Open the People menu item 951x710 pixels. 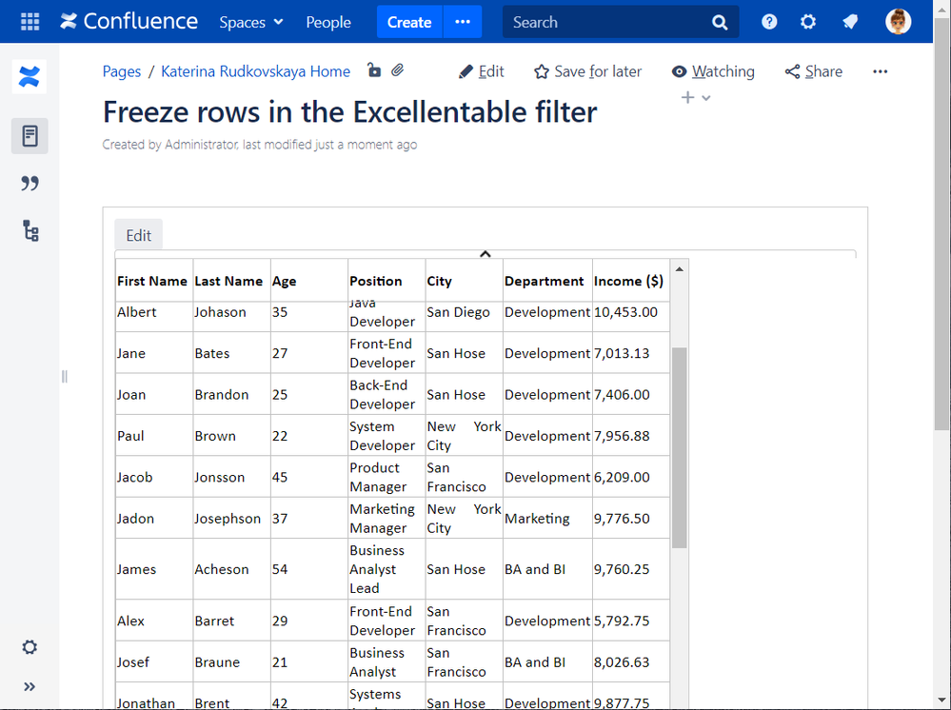click(328, 22)
